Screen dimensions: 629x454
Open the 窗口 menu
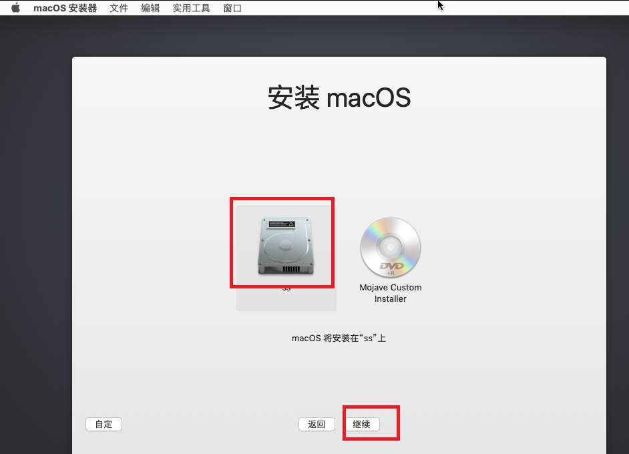[x=232, y=8]
